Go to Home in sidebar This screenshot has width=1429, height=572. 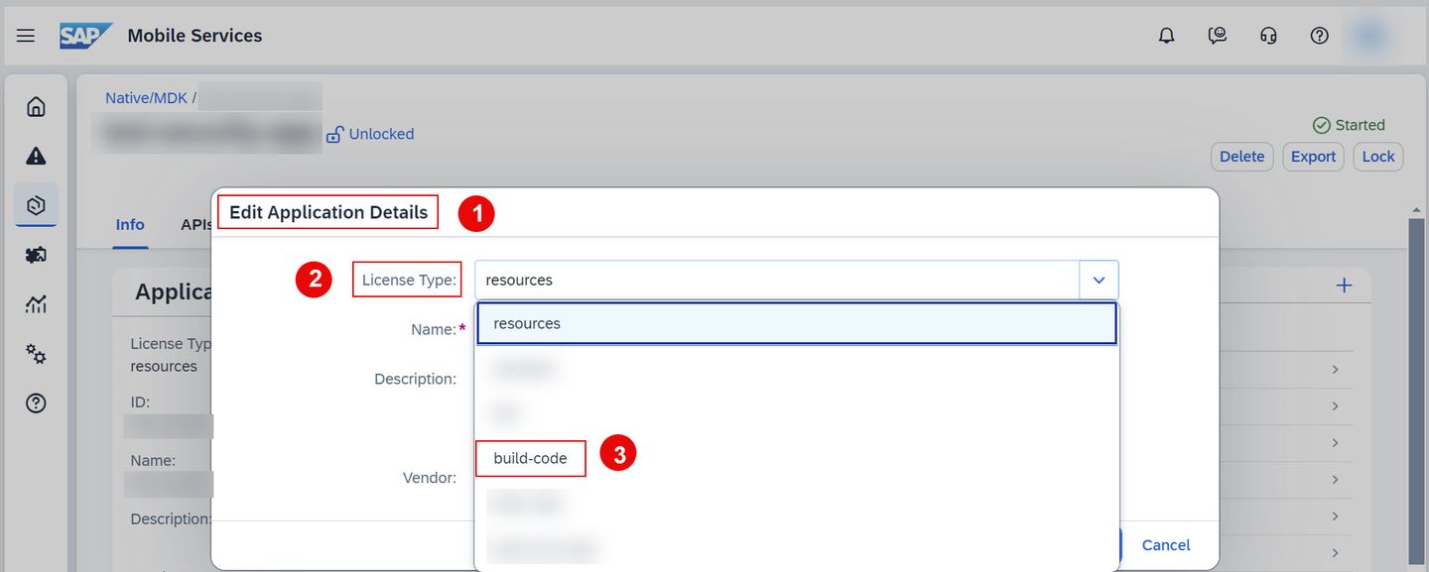36,106
